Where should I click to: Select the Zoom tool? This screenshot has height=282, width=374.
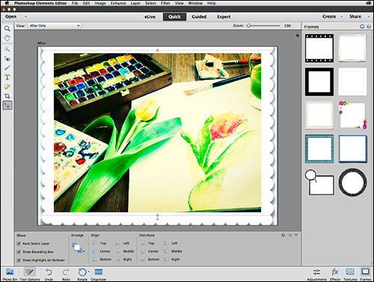coord(7,28)
